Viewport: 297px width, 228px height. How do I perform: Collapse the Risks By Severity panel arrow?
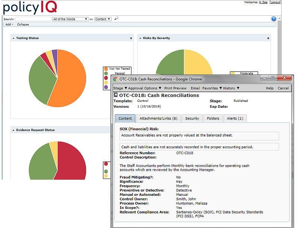(140, 38)
